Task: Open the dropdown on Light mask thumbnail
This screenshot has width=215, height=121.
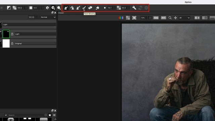Action: [x=8, y=32]
